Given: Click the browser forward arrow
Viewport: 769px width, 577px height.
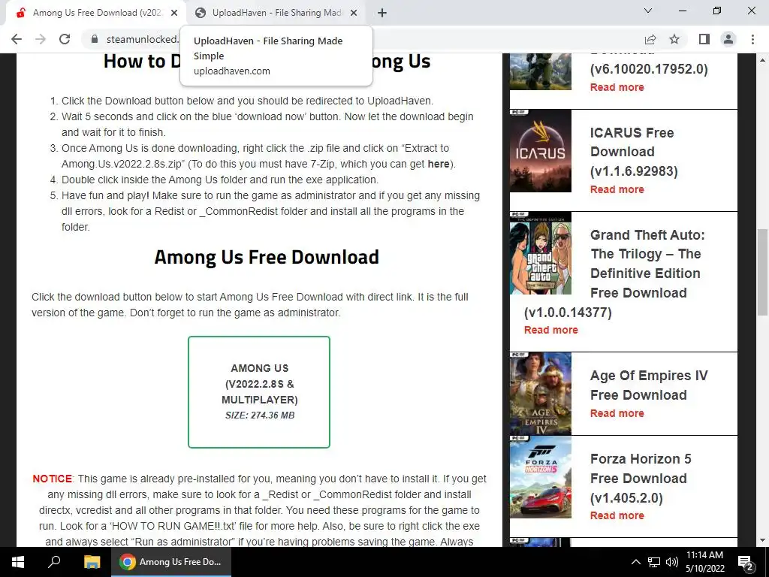Looking at the screenshot, I should (41, 39).
